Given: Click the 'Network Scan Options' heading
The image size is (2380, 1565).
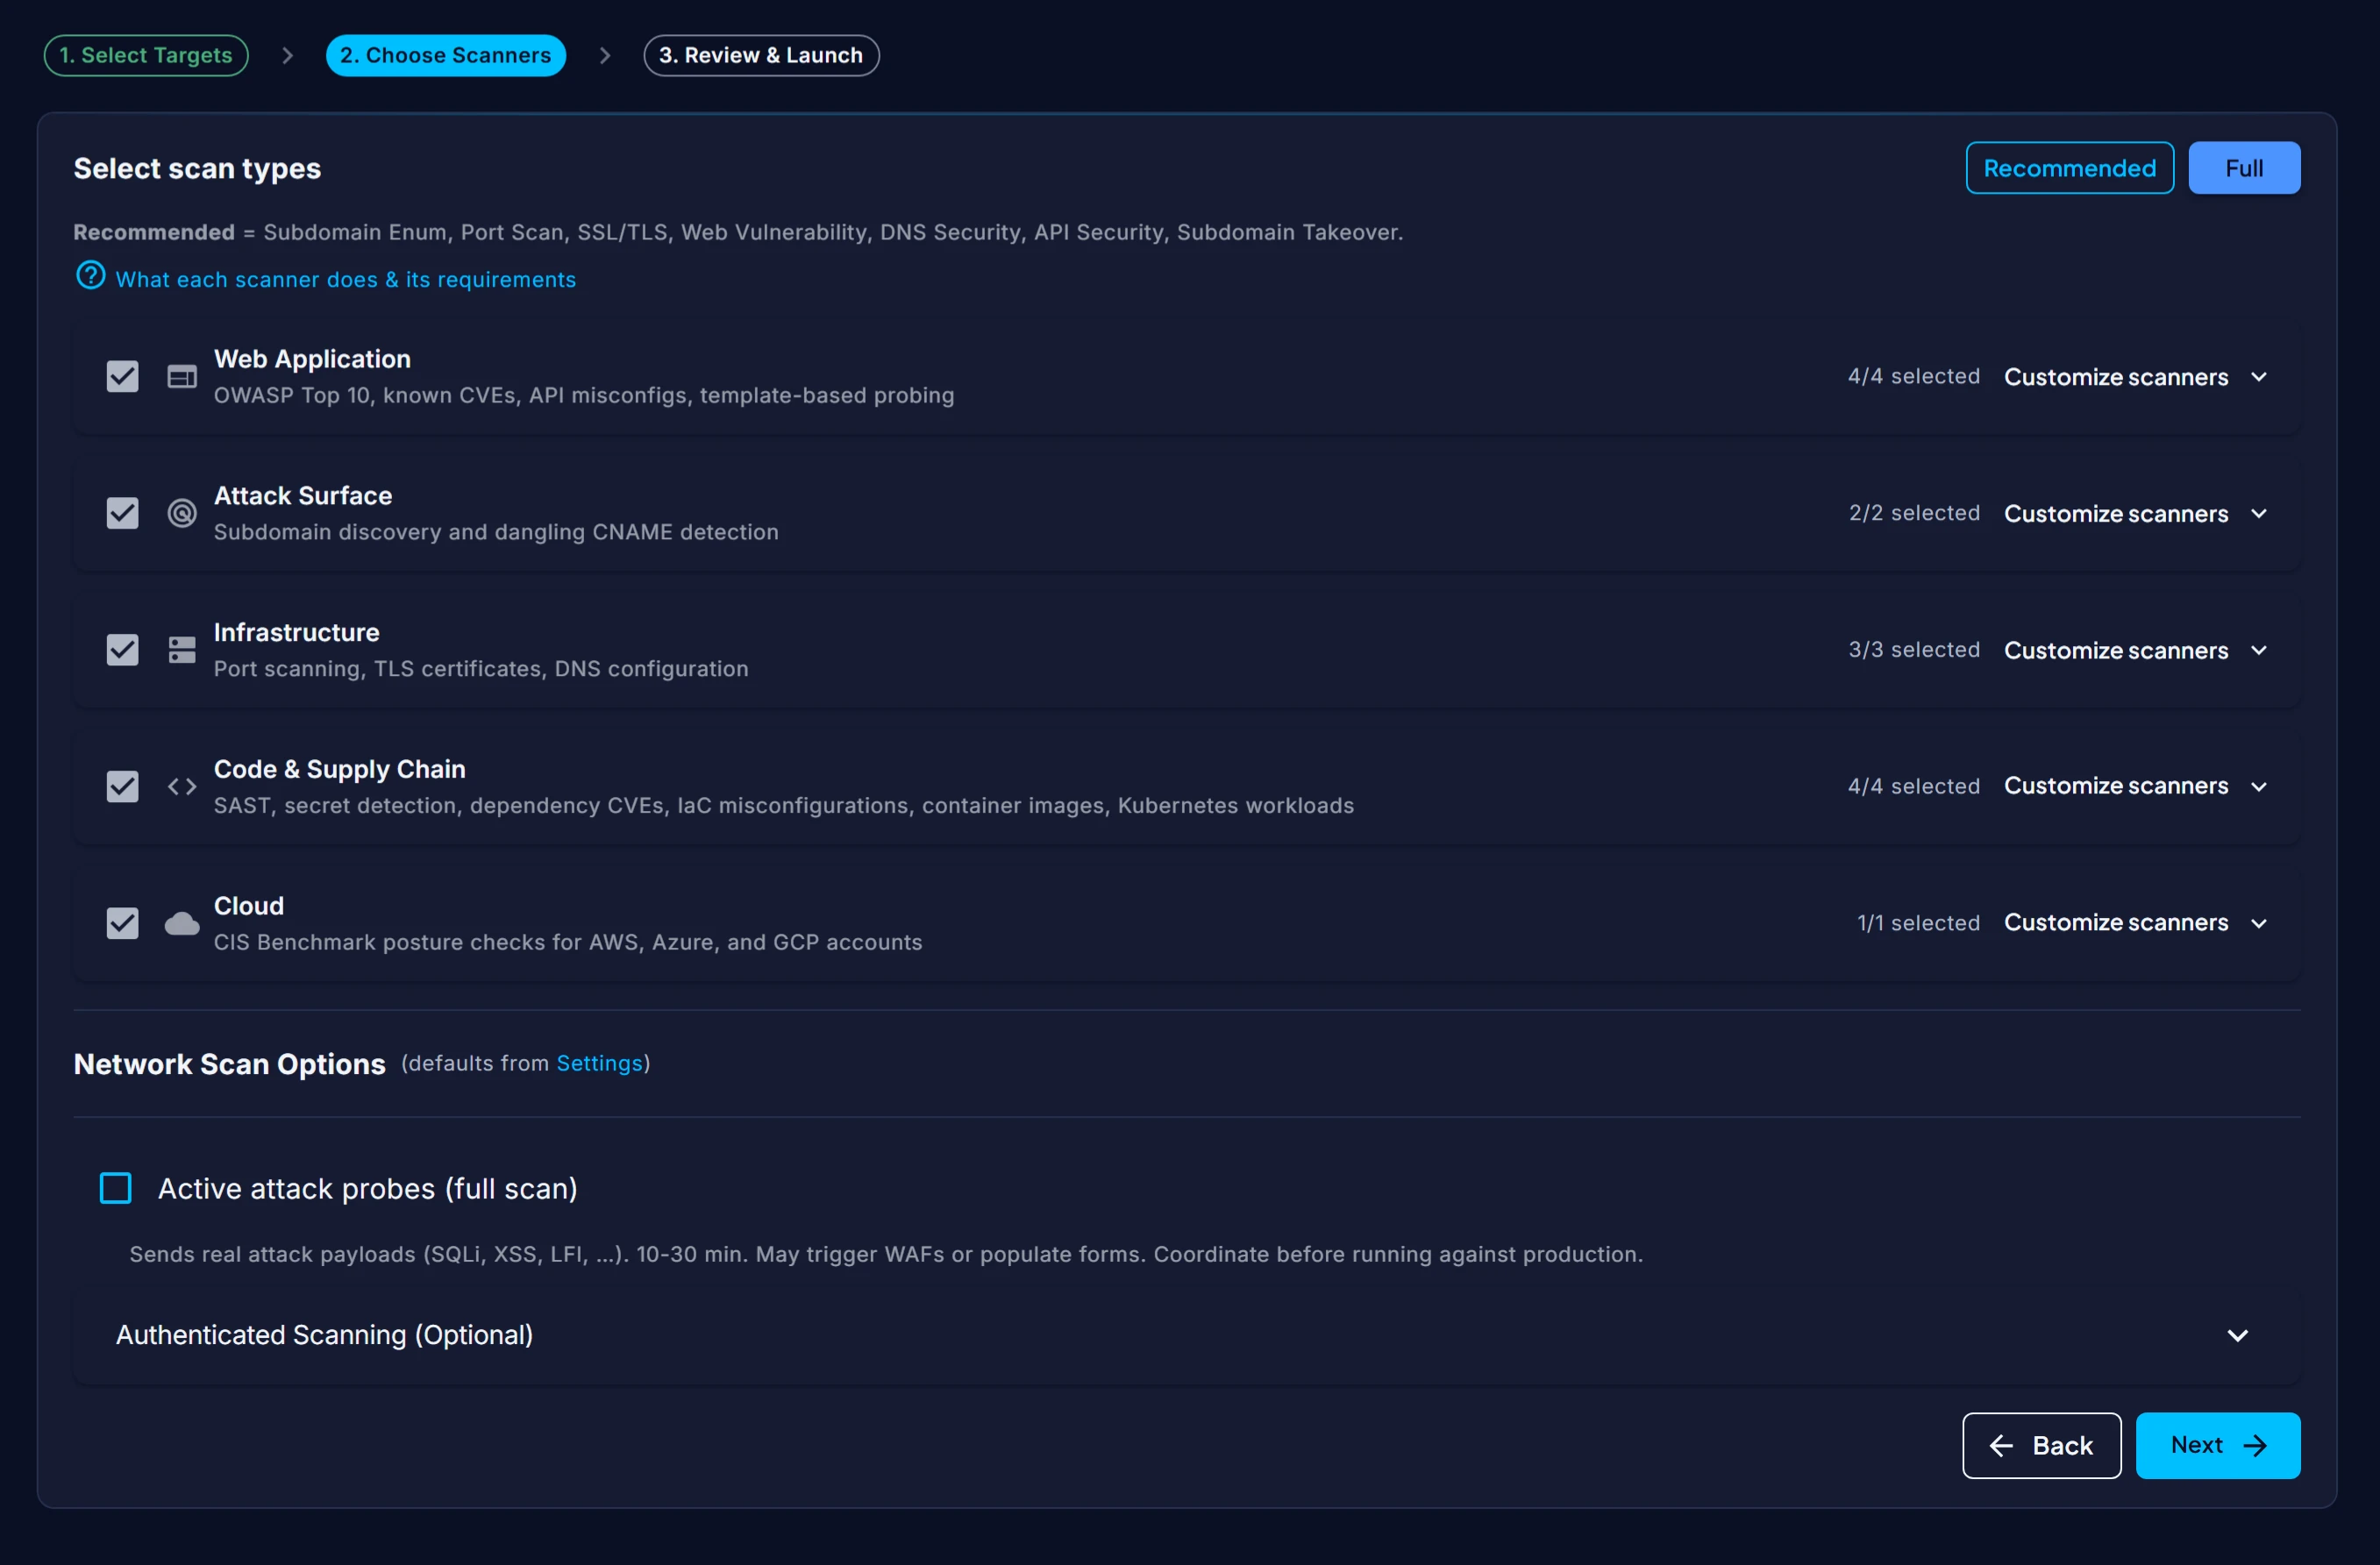Looking at the screenshot, I should (x=229, y=1064).
